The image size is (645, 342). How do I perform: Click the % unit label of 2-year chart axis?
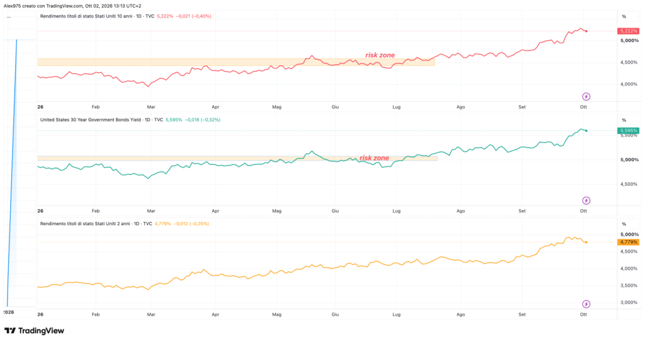point(624,224)
